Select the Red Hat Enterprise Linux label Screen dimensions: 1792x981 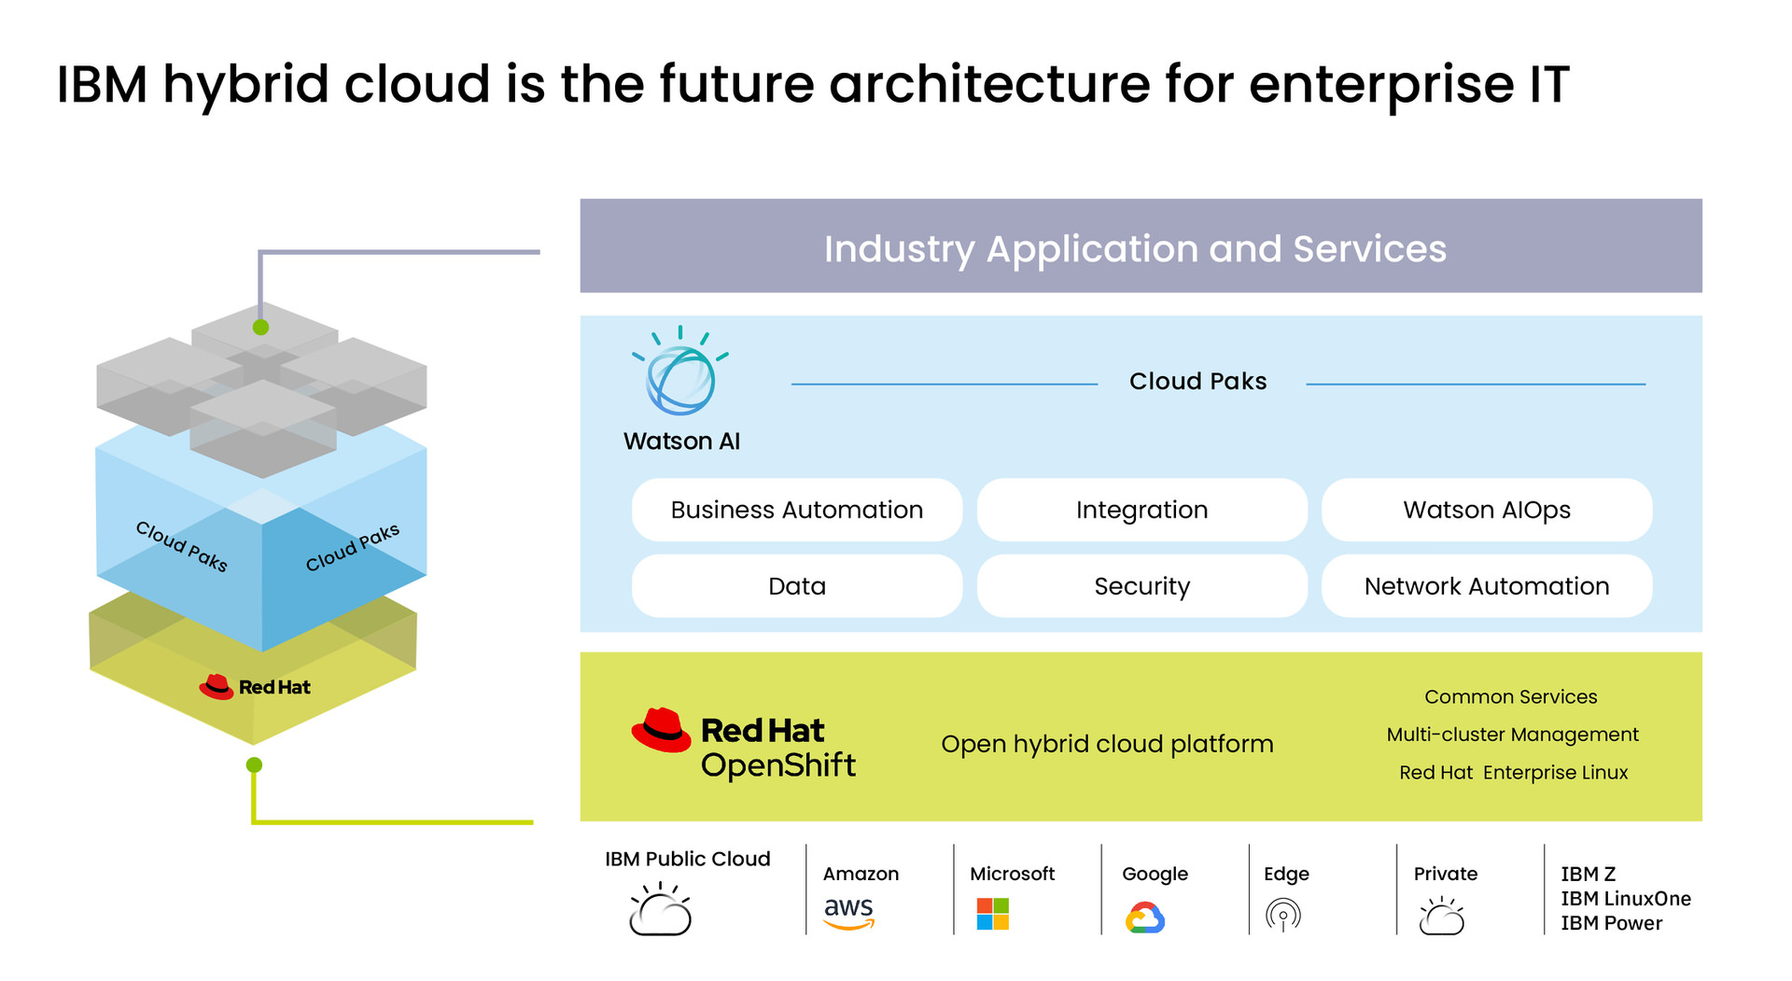(1513, 773)
